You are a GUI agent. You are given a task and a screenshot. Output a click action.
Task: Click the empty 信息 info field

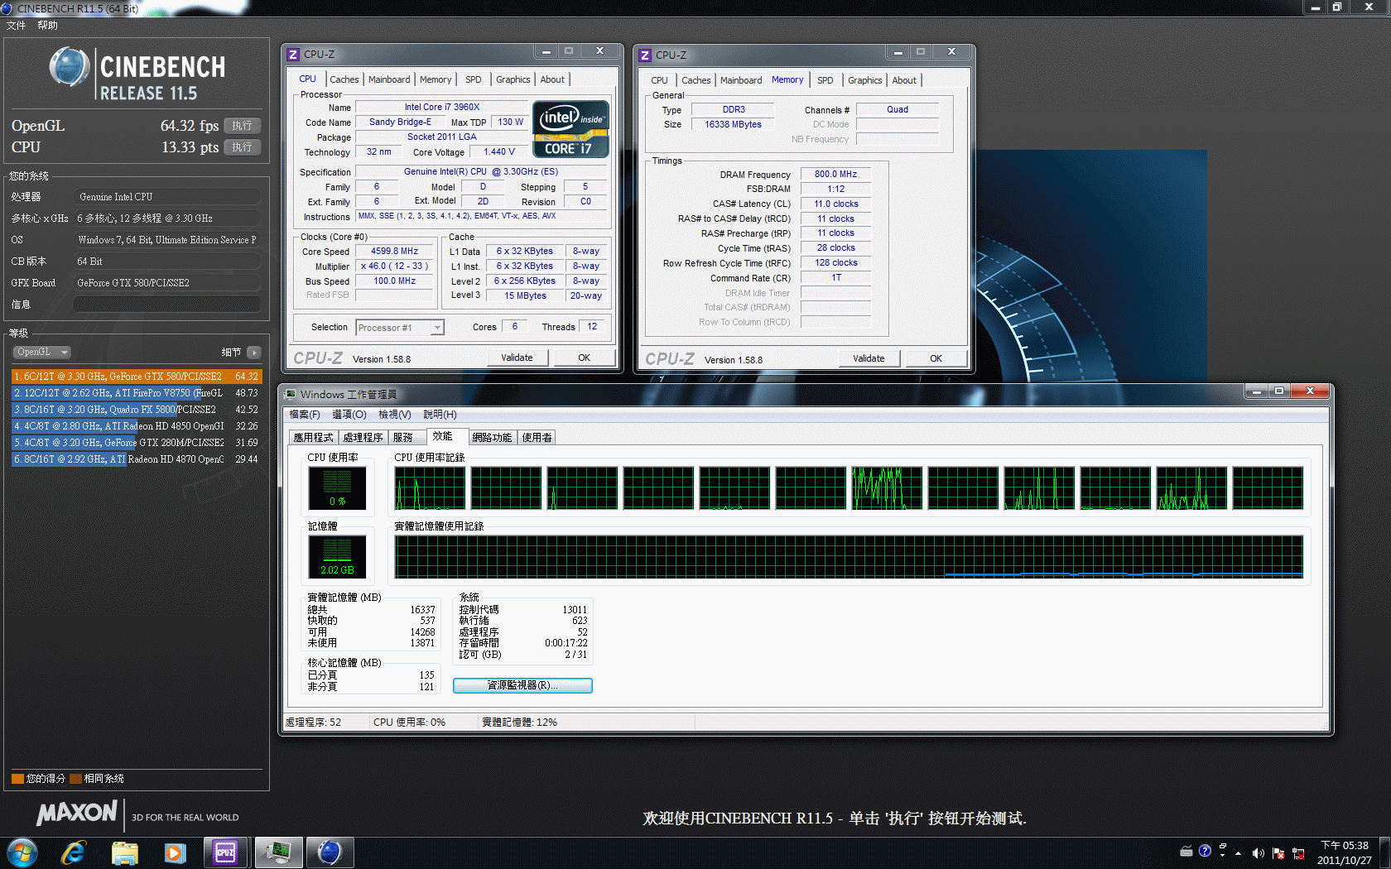click(x=167, y=305)
